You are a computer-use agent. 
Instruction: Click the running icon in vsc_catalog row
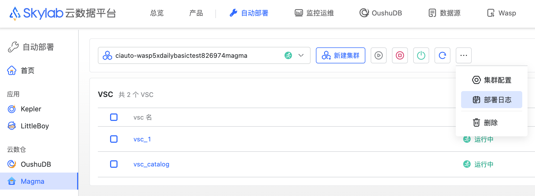click(467, 164)
